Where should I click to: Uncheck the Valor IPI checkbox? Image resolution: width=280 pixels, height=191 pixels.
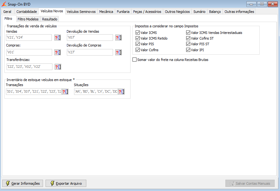point(188,50)
